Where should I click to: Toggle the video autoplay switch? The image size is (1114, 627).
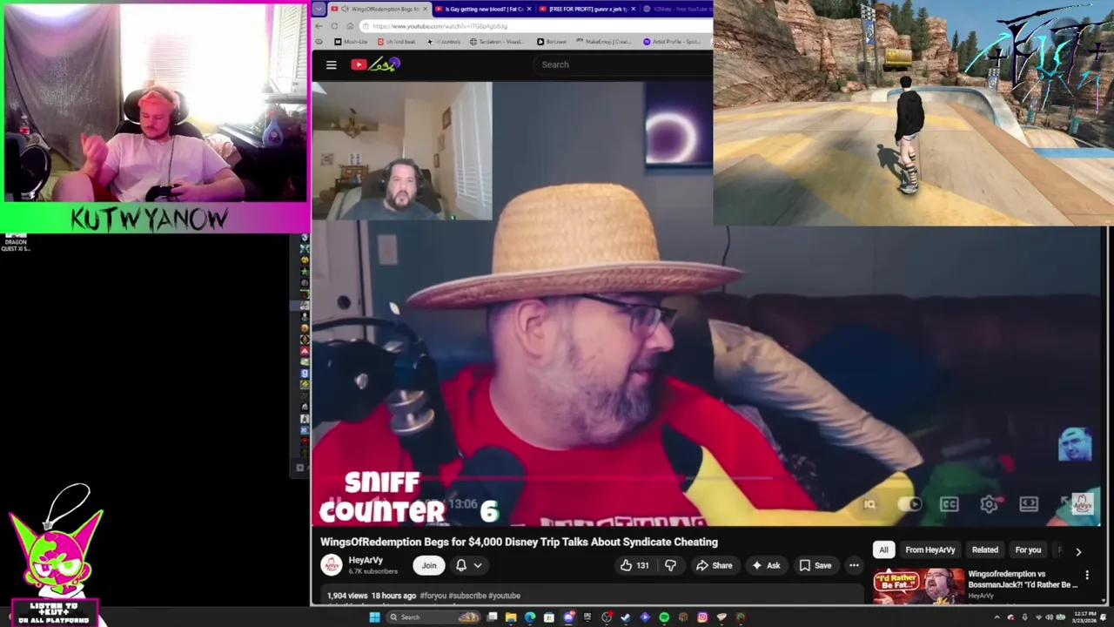click(909, 504)
